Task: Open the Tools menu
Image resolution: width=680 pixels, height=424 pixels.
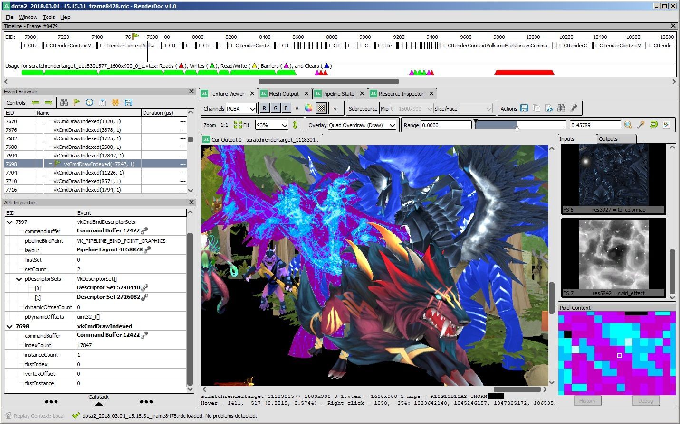Action: 48,17
